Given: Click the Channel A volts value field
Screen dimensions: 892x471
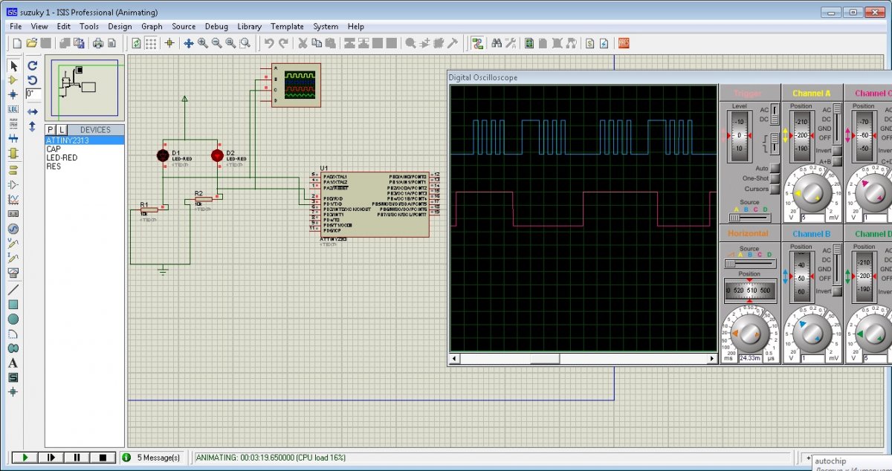Looking at the screenshot, I should point(813,218).
